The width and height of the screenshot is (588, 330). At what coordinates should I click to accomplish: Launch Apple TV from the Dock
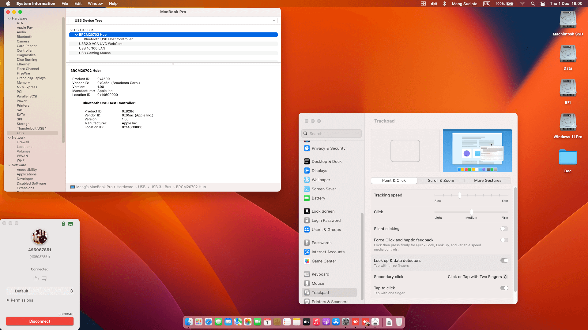click(x=307, y=322)
